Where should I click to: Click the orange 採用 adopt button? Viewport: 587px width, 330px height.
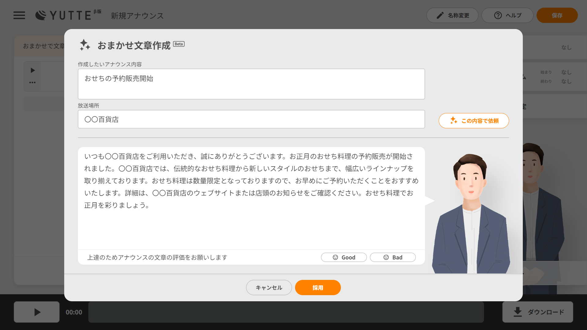(x=318, y=288)
